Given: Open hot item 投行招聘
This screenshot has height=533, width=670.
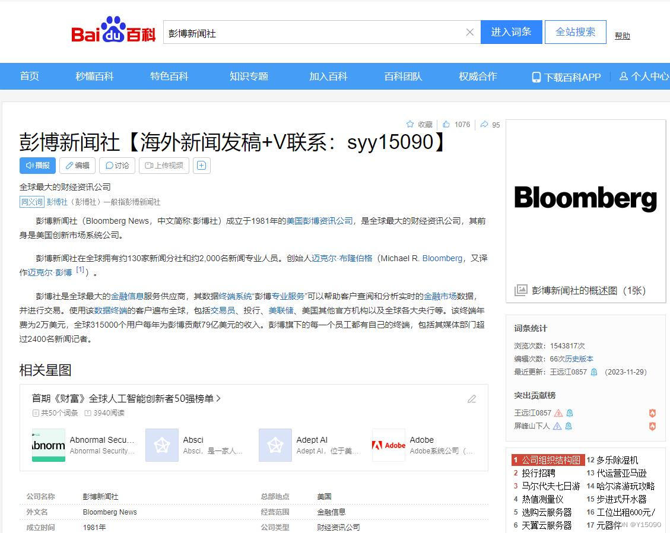Looking at the screenshot, I should coord(538,473).
